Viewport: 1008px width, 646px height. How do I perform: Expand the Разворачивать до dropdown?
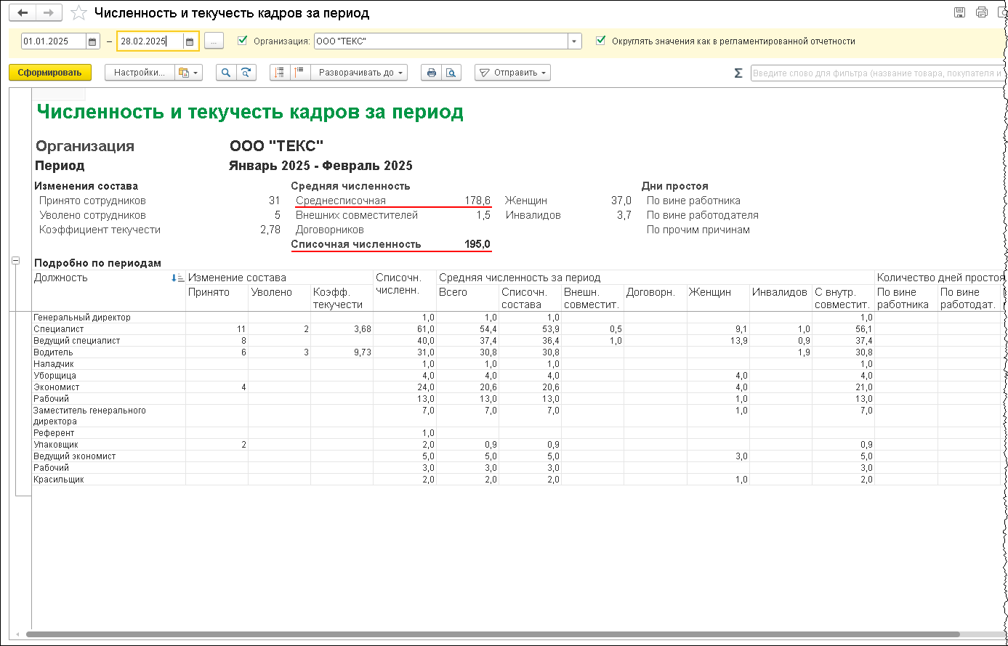coord(359,73)
